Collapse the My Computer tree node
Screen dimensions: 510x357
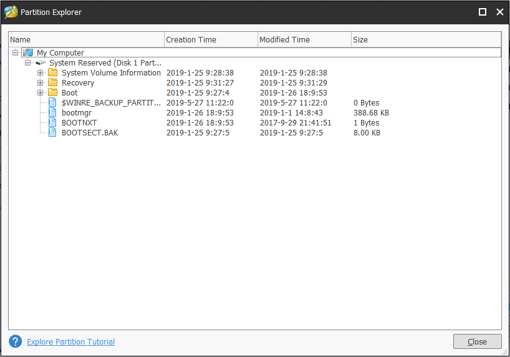pos(16,52)
